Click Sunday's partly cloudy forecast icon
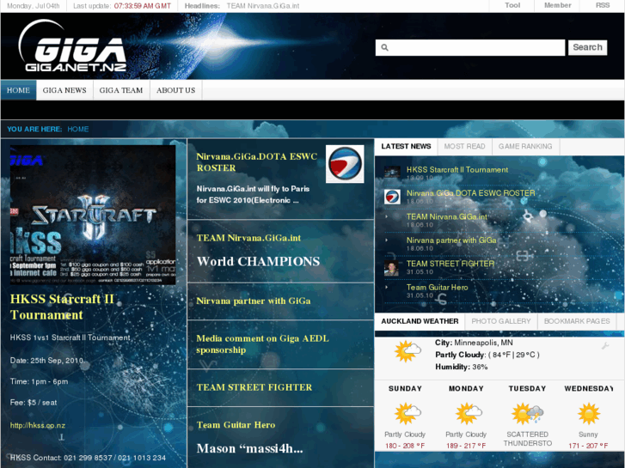The height and width of the screenshot is (468, 625). (407, 413)
